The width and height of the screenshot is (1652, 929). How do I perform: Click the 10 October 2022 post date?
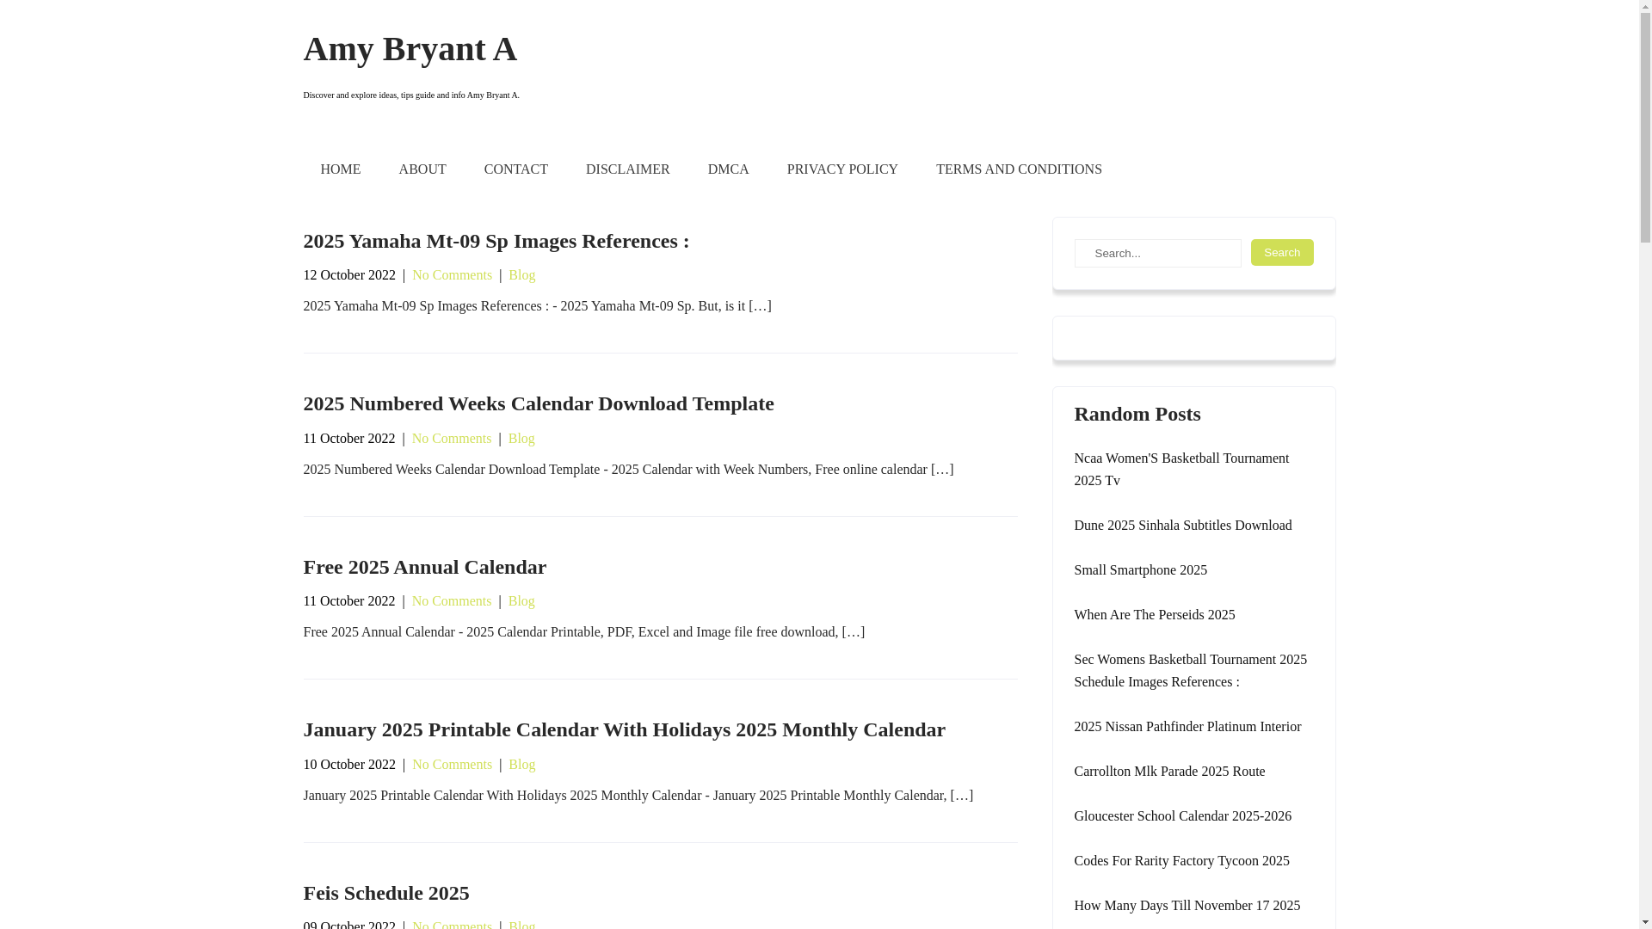coord(349,765)
